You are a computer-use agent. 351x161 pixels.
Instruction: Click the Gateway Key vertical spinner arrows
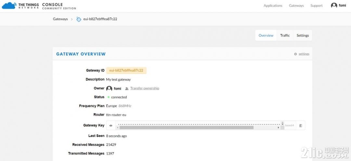point(282,124)
